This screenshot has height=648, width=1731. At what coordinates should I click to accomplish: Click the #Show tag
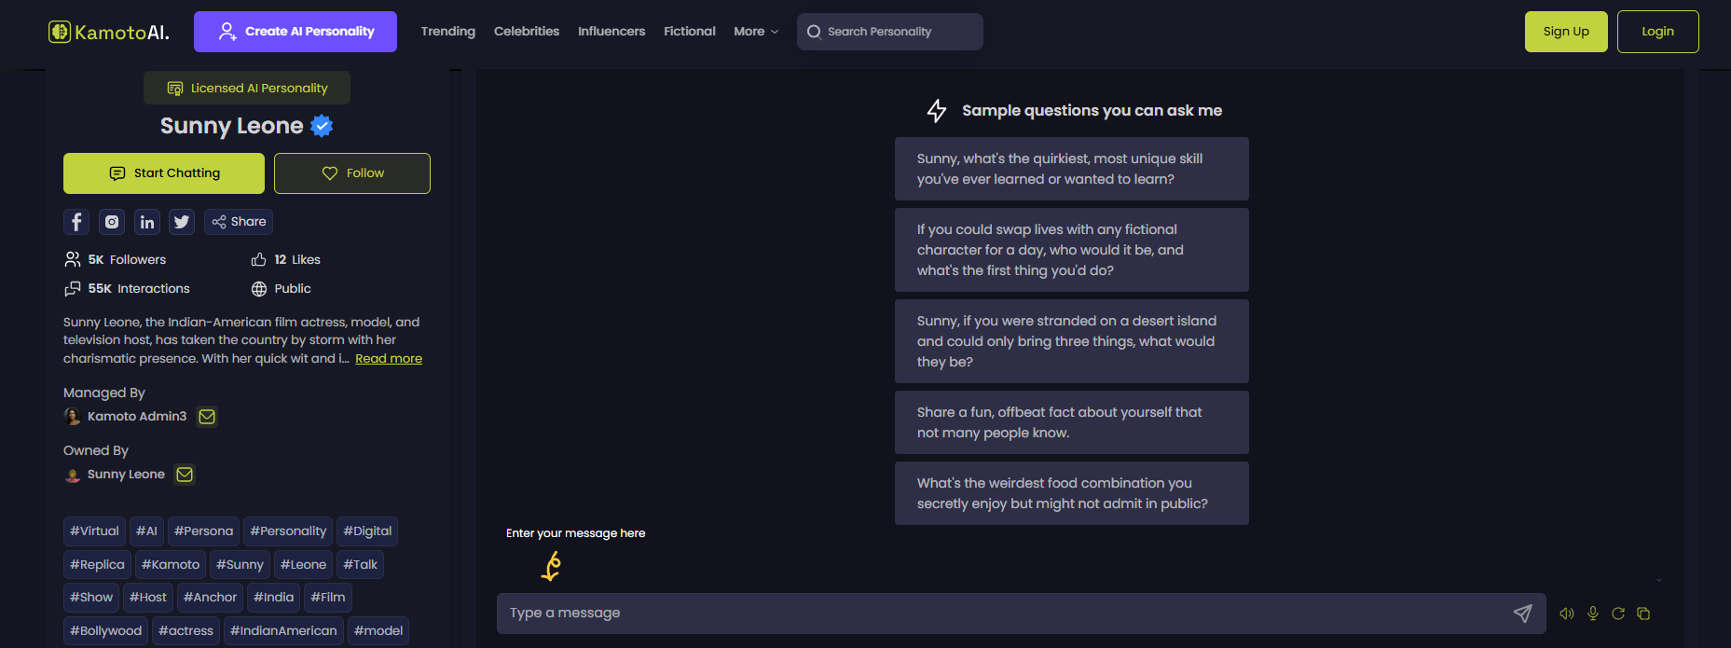pos(91,598)
